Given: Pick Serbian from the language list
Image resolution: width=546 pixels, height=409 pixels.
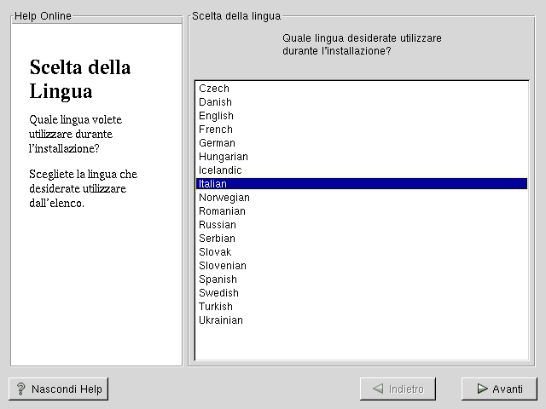Looking at the screenshot, I should pyautogui.click(x=217, y=239).
